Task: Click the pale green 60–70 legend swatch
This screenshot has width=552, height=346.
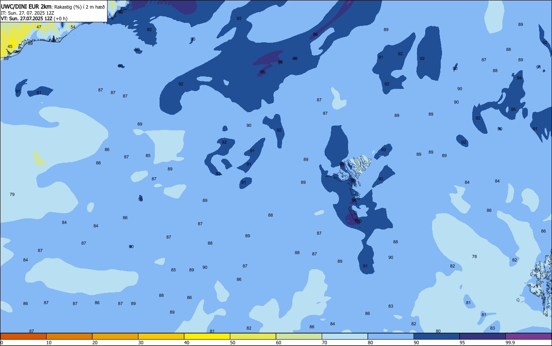Action: pyautogui.click(x=299, y=336)
